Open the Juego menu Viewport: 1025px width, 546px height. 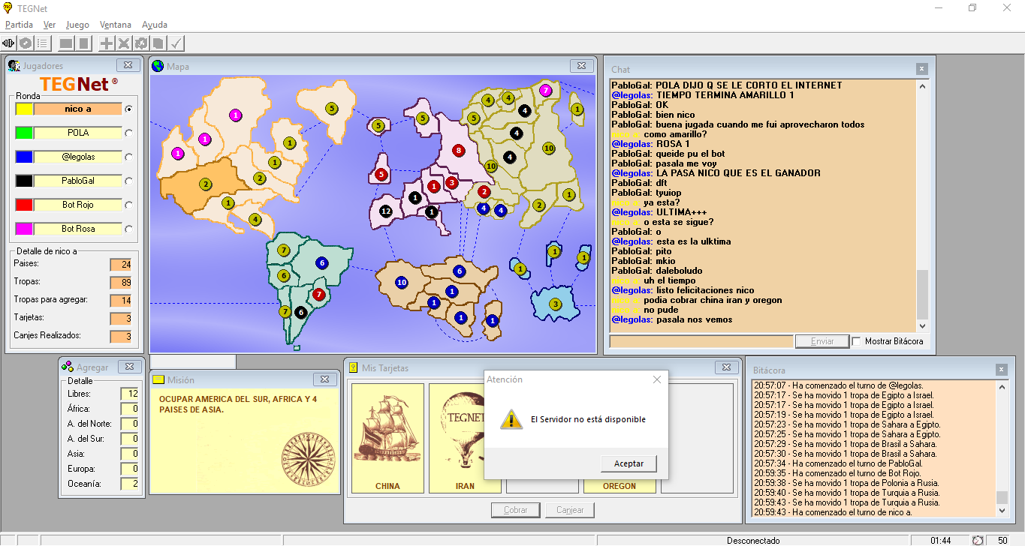pos(77,25)
